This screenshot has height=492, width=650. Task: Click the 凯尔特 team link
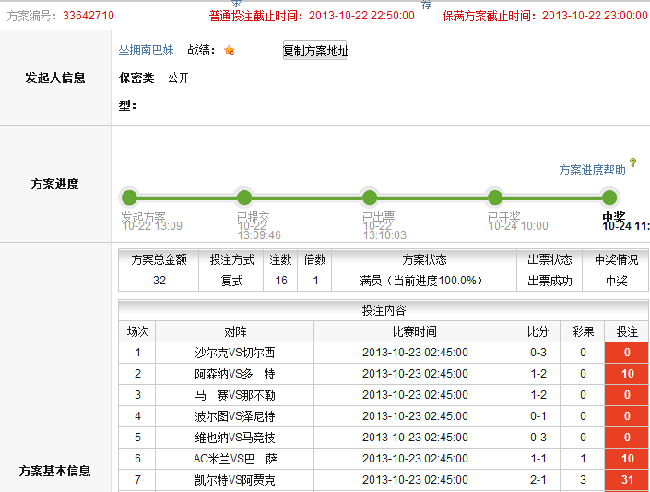coord(211,480)
